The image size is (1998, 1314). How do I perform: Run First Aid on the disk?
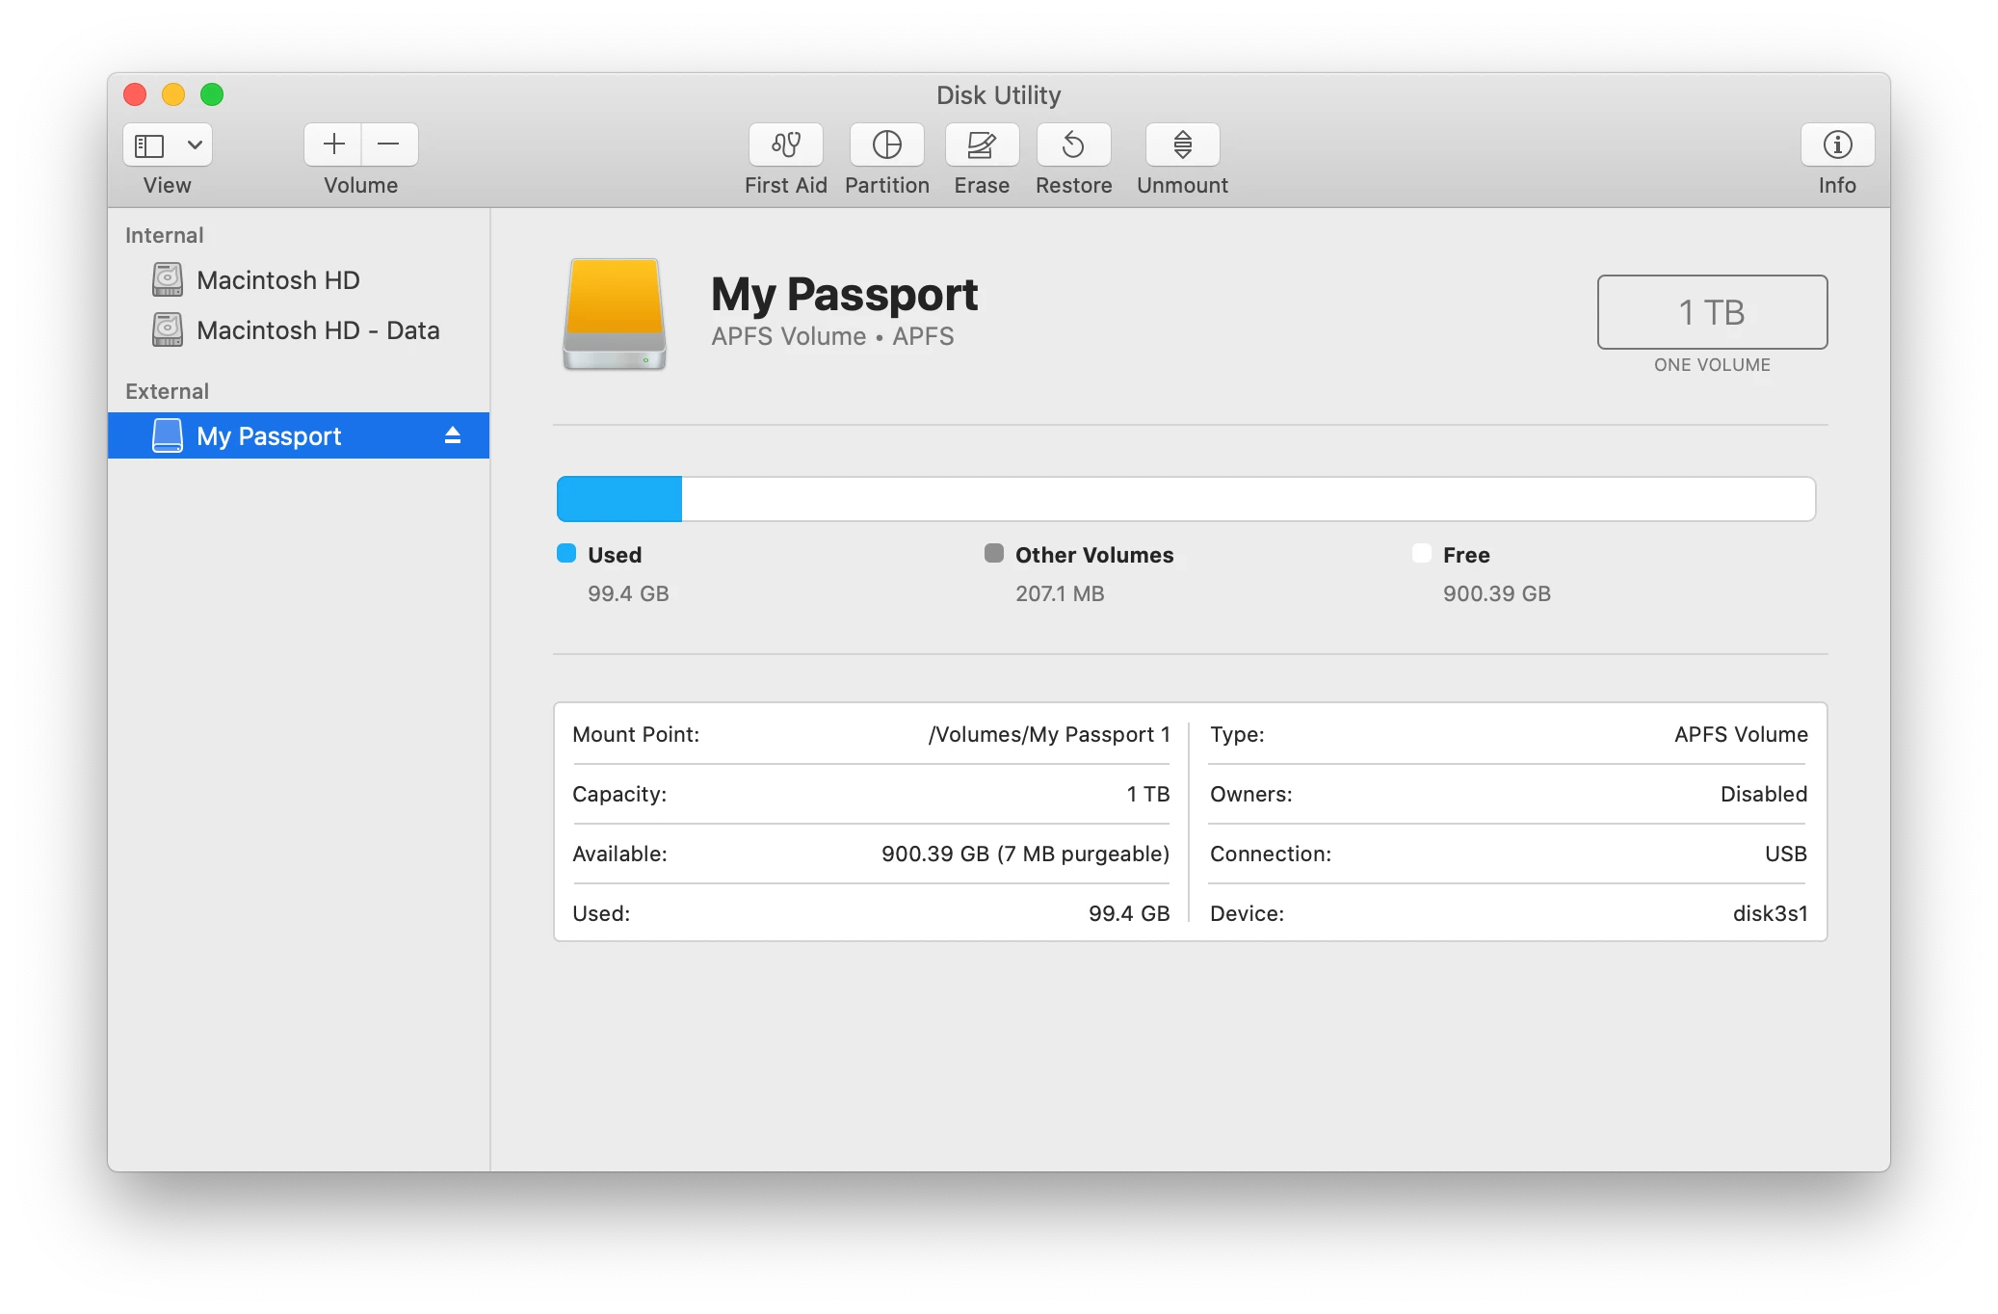click(785, 145)
